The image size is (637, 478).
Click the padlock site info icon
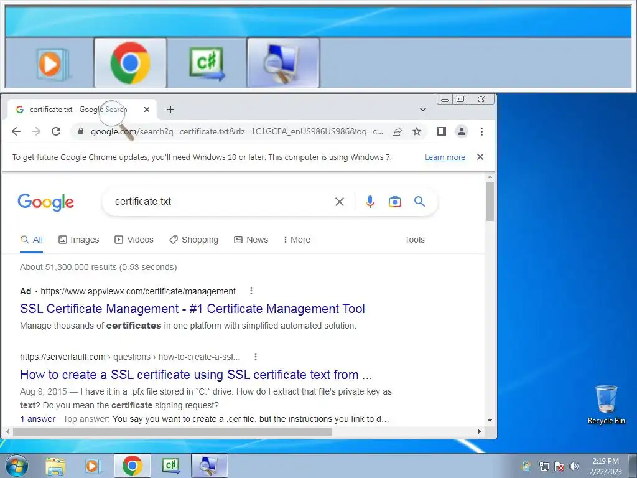[81, 131]
